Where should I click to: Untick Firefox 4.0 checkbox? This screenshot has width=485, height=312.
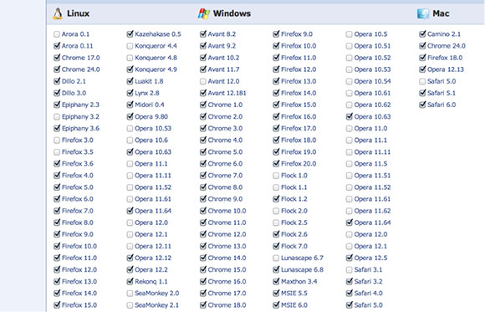pos(57,175)
